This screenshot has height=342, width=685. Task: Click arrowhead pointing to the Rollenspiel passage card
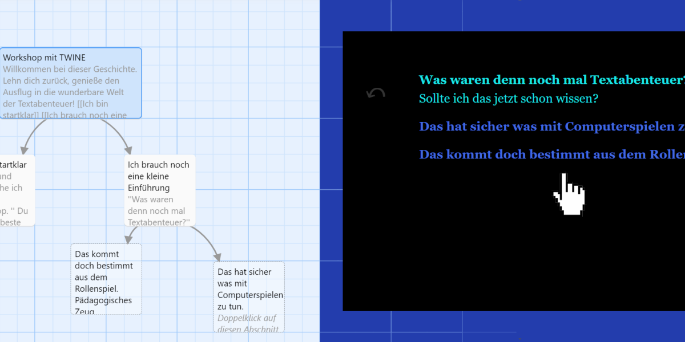128,239
